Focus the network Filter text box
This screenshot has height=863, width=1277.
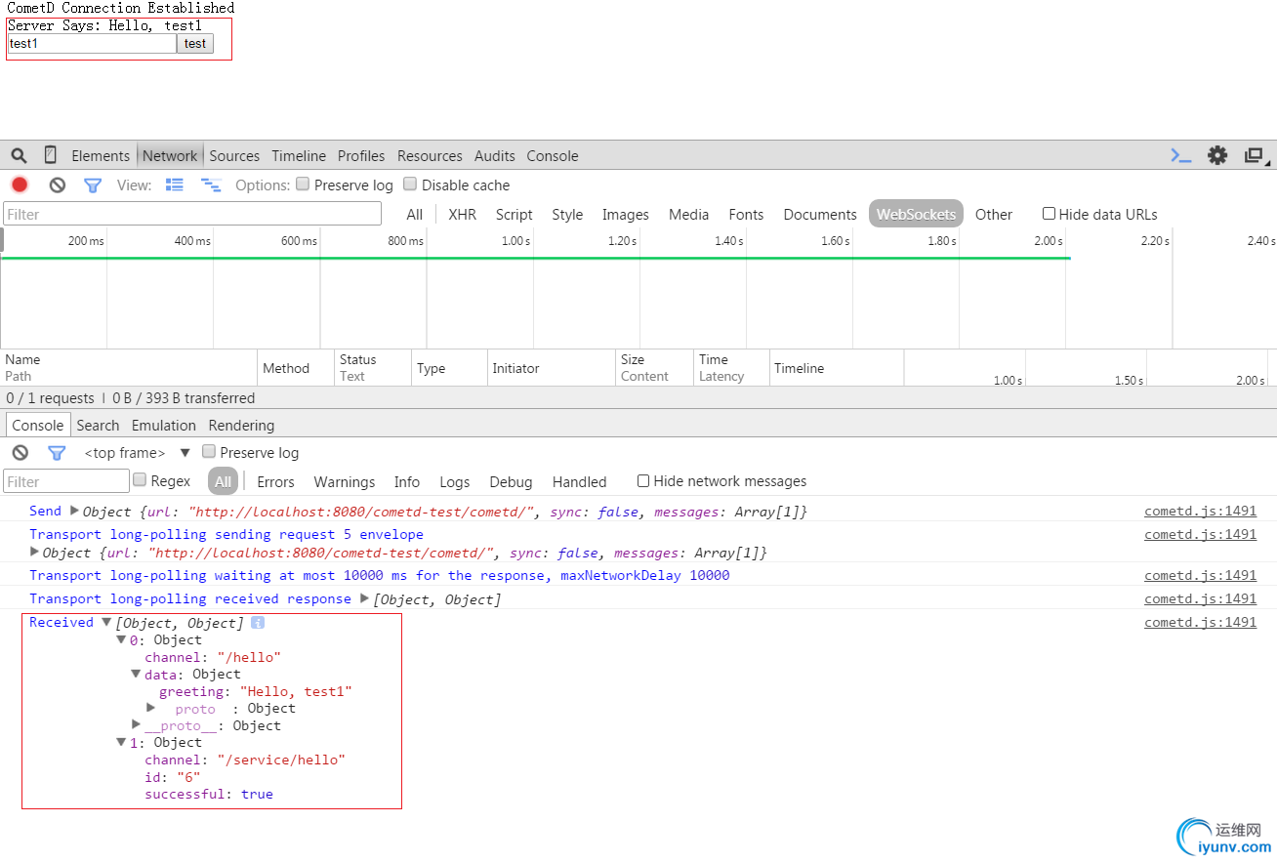click(x=192, y=214)
